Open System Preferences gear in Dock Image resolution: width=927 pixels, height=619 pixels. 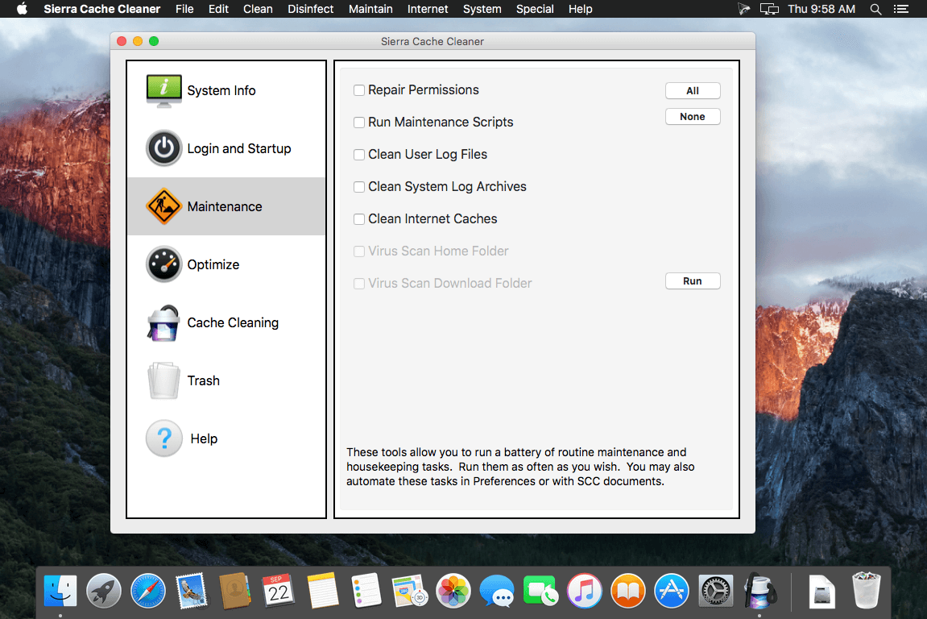point(715,591)
